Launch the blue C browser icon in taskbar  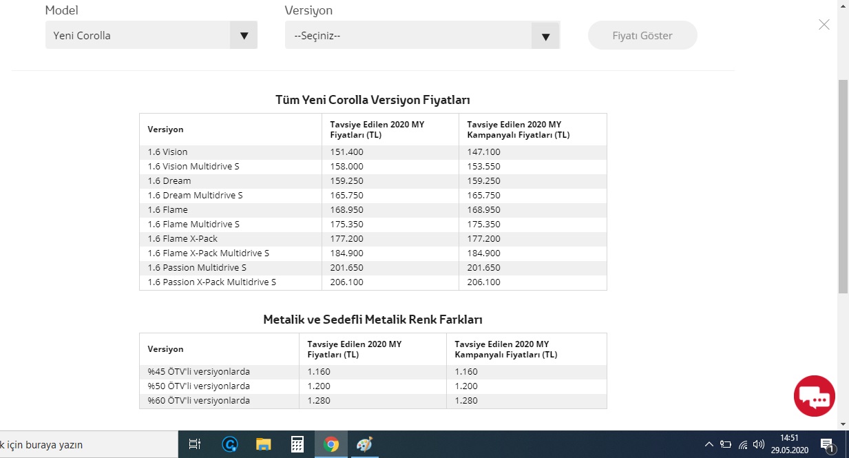click(x=229, y=445)
